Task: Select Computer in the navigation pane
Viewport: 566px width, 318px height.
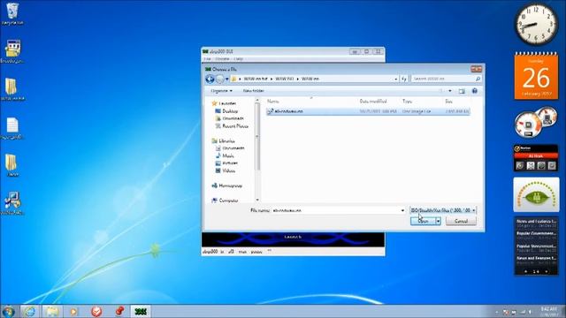Action: (x=225, y=201)
